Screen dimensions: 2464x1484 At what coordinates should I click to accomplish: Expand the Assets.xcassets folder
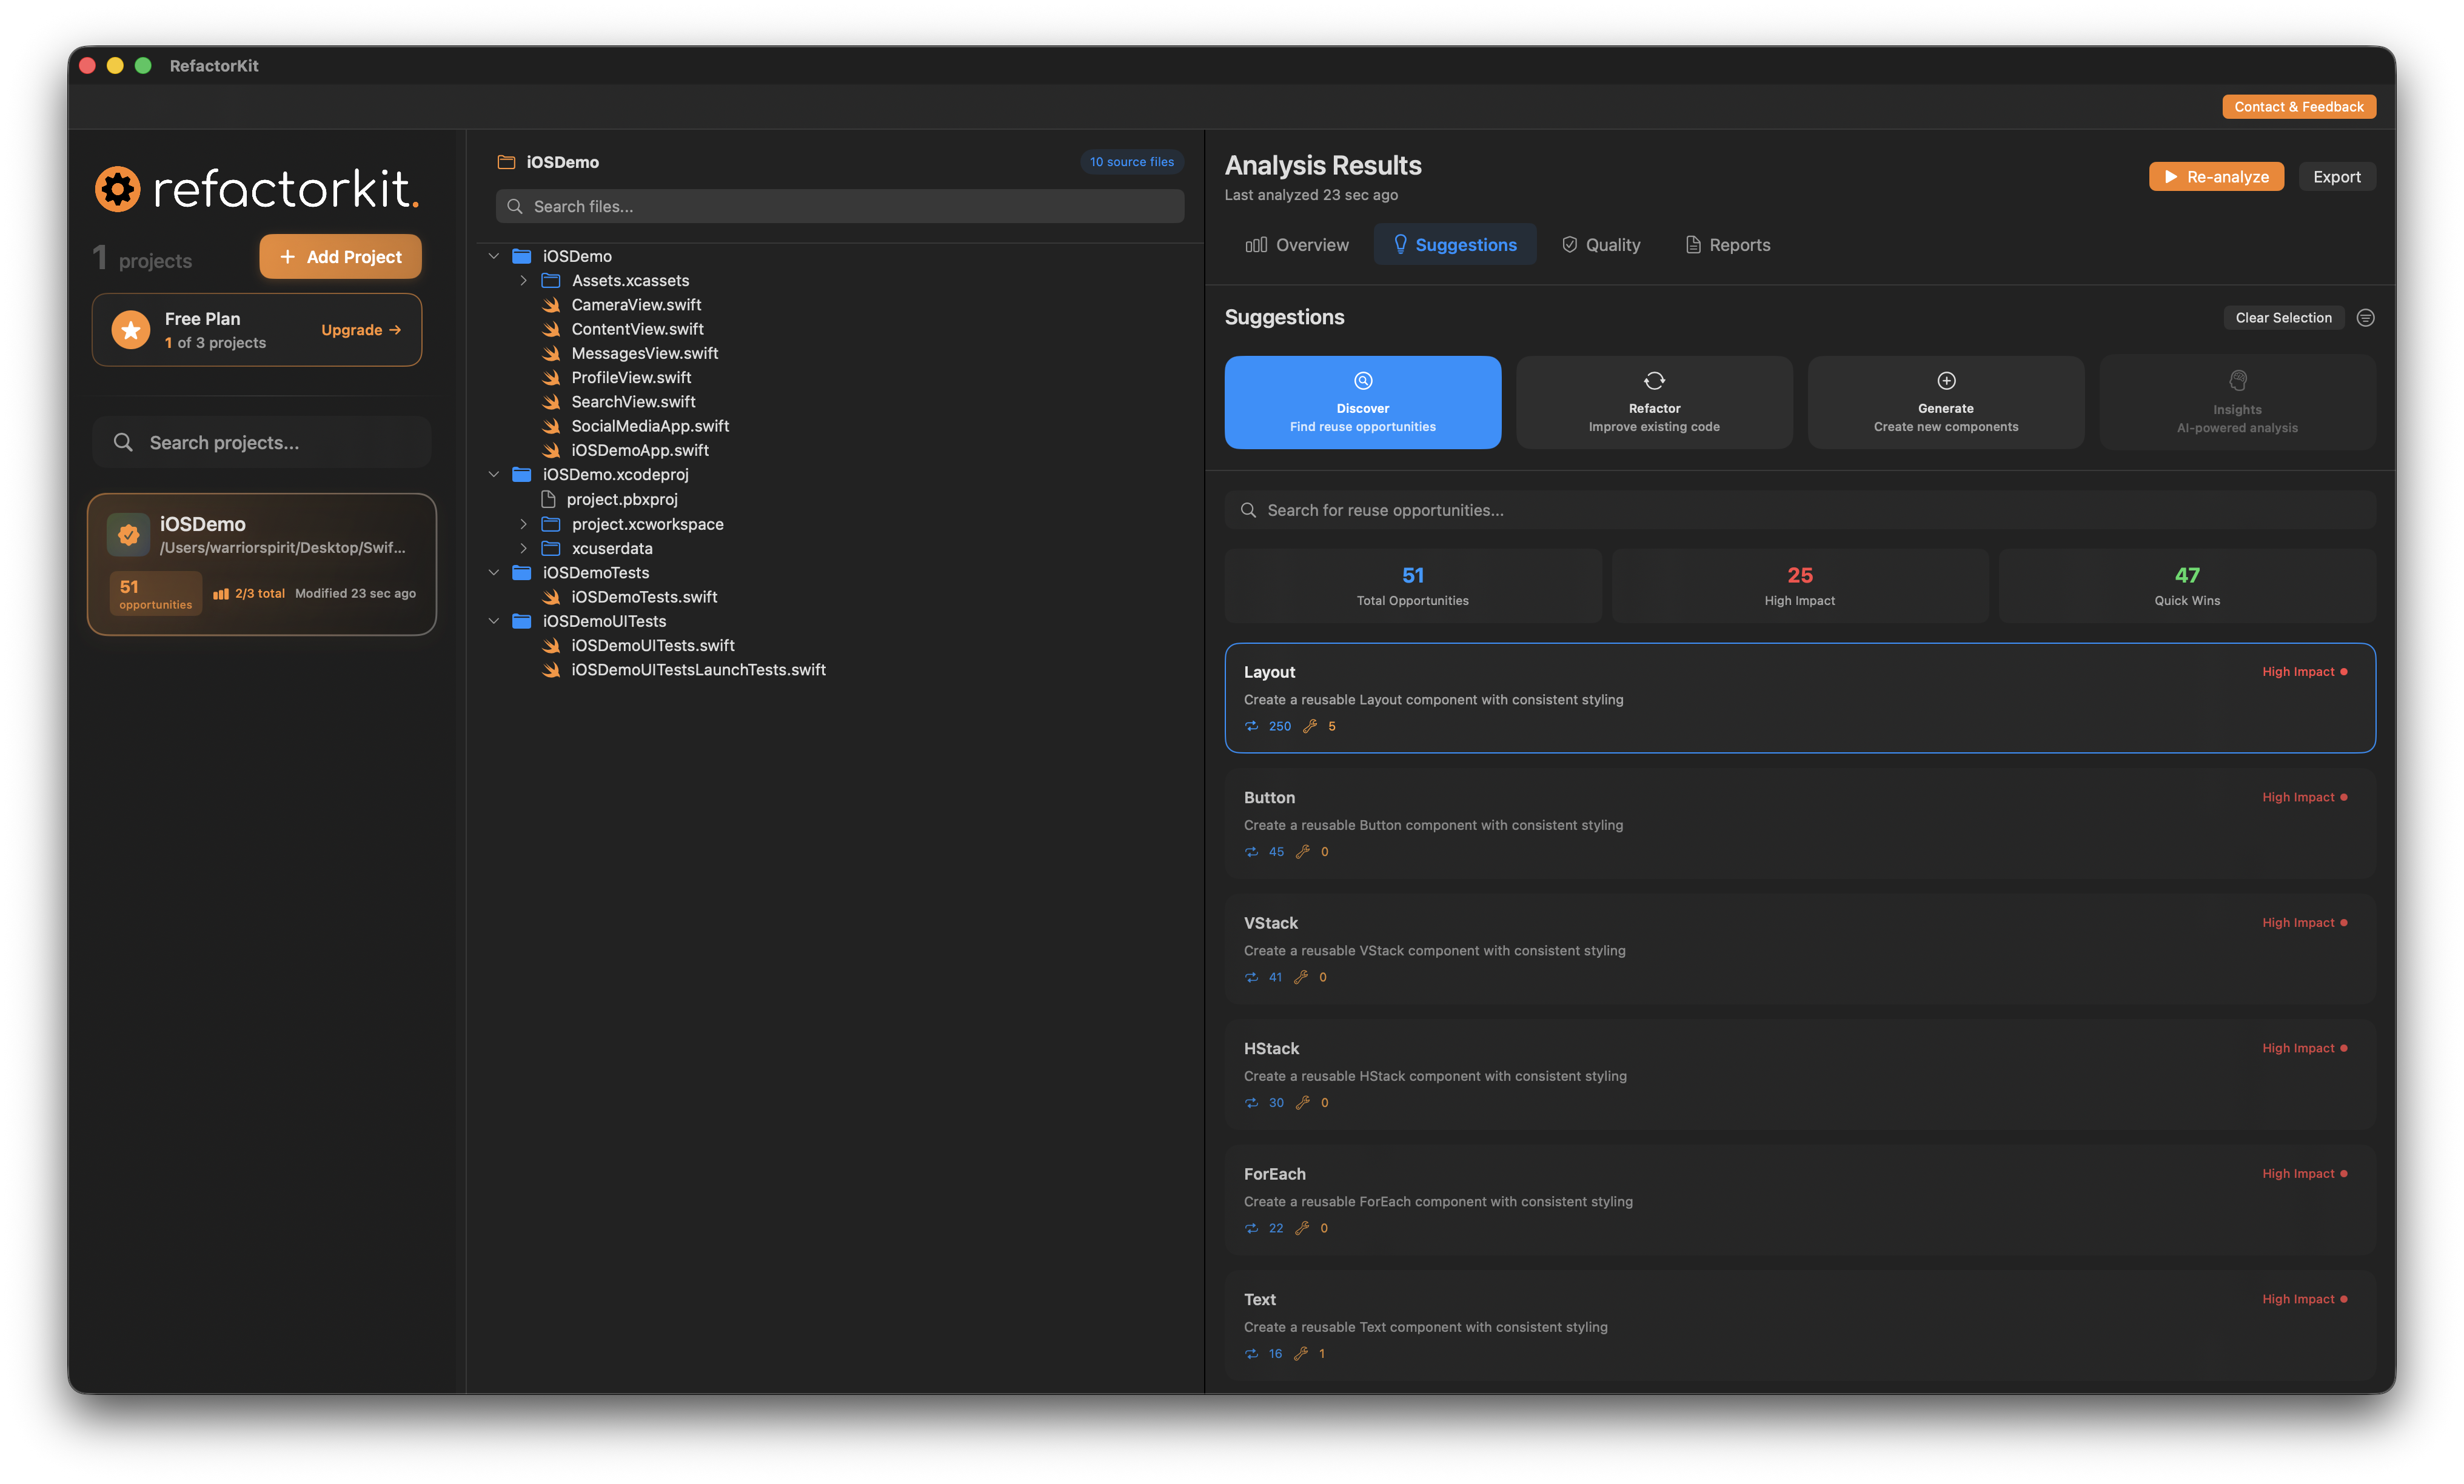pos(523,281)
